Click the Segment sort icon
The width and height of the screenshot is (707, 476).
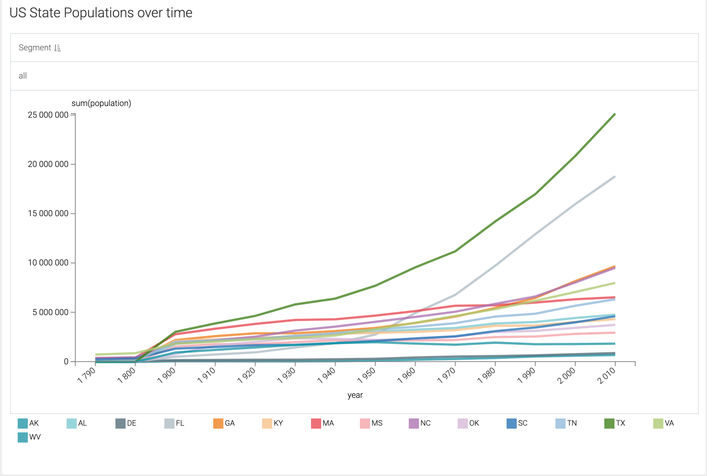(57, 48)
